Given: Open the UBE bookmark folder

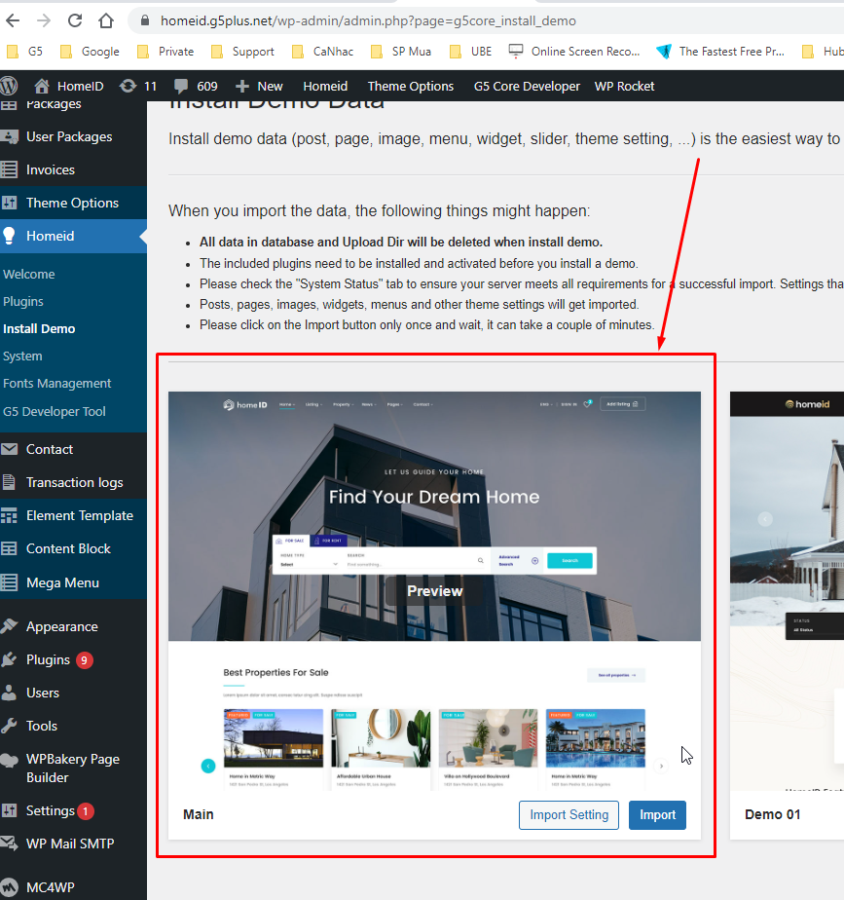Looking at the screenshot, I should click(x=471, y=52).
